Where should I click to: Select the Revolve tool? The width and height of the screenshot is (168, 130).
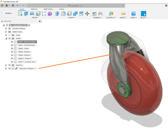point(32,14)
